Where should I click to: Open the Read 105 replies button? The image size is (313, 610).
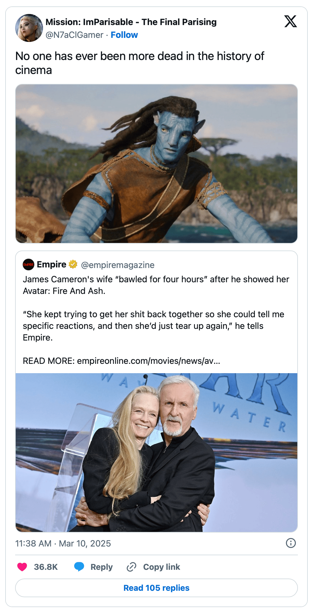click(x=156, y=588)
